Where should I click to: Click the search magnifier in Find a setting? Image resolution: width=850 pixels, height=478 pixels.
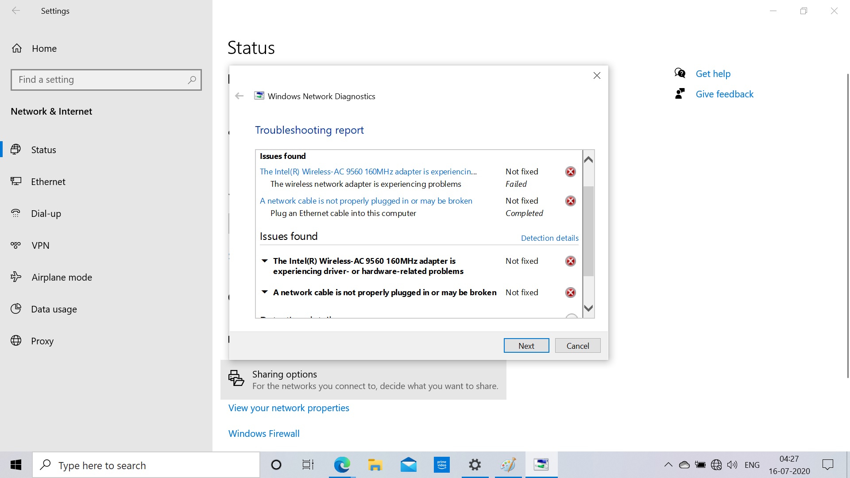(x=192, y=80)
